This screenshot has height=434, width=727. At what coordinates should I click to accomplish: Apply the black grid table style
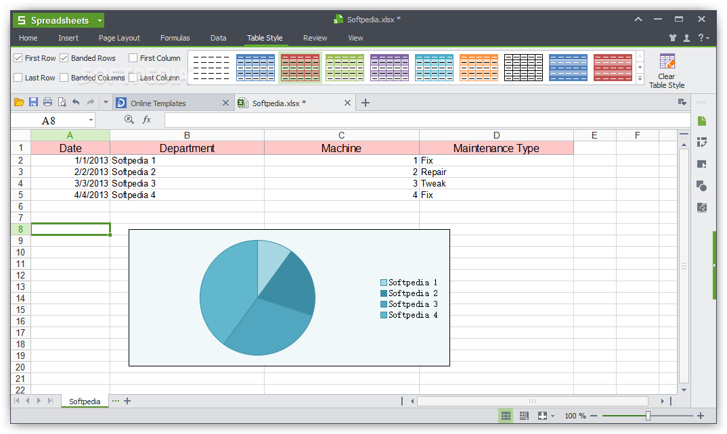(523, 68)
